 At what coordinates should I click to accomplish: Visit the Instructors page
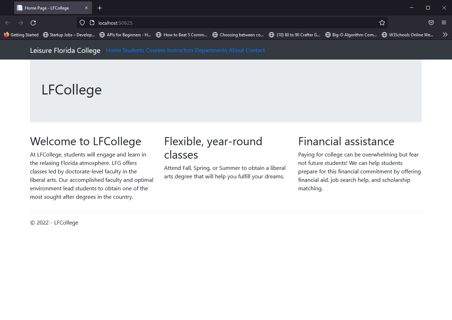click(x=180, y=50)
